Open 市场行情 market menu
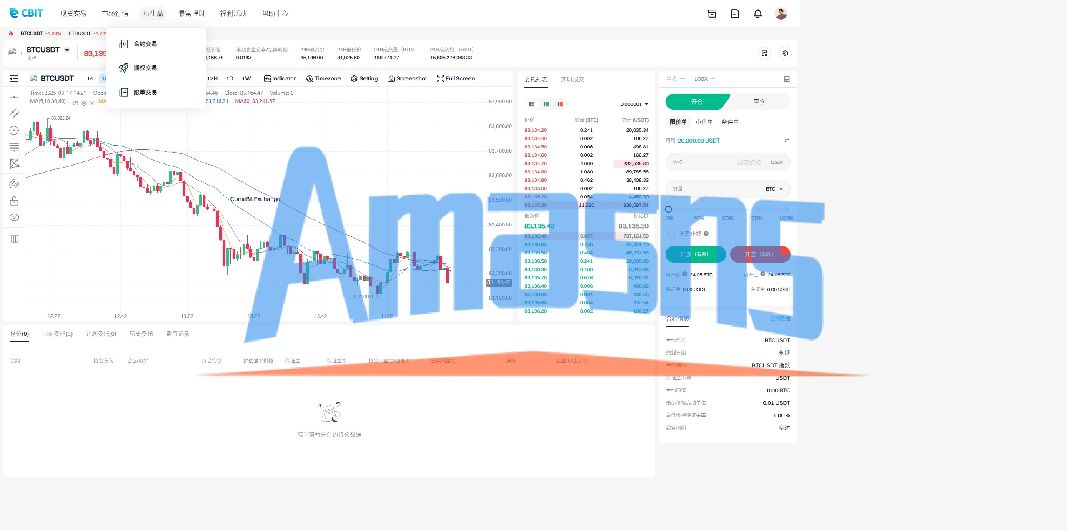The height and width of the screenshot is (530, 1067). tap(115, 13)
